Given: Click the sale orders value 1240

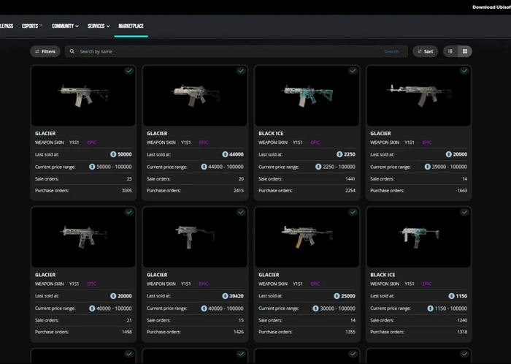Looking at the screenshot, I should pyautogui.click(x=462, y=320).
